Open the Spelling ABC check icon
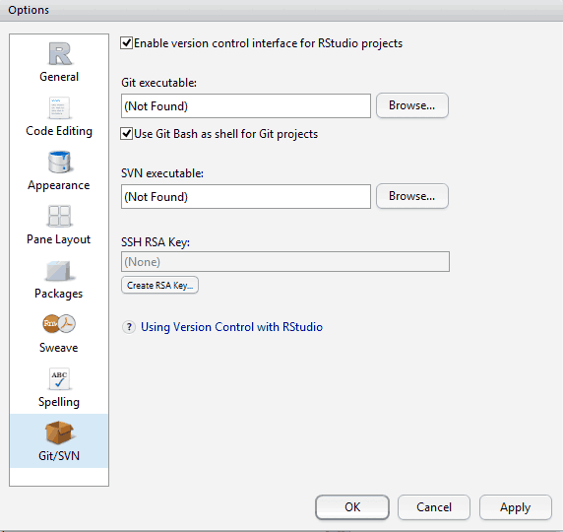The height and width of the screenshot is (532, 563). (x=59, y=379)
